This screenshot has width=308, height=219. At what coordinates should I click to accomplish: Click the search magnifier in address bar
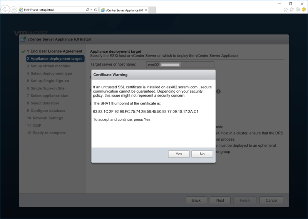point(87,10)
